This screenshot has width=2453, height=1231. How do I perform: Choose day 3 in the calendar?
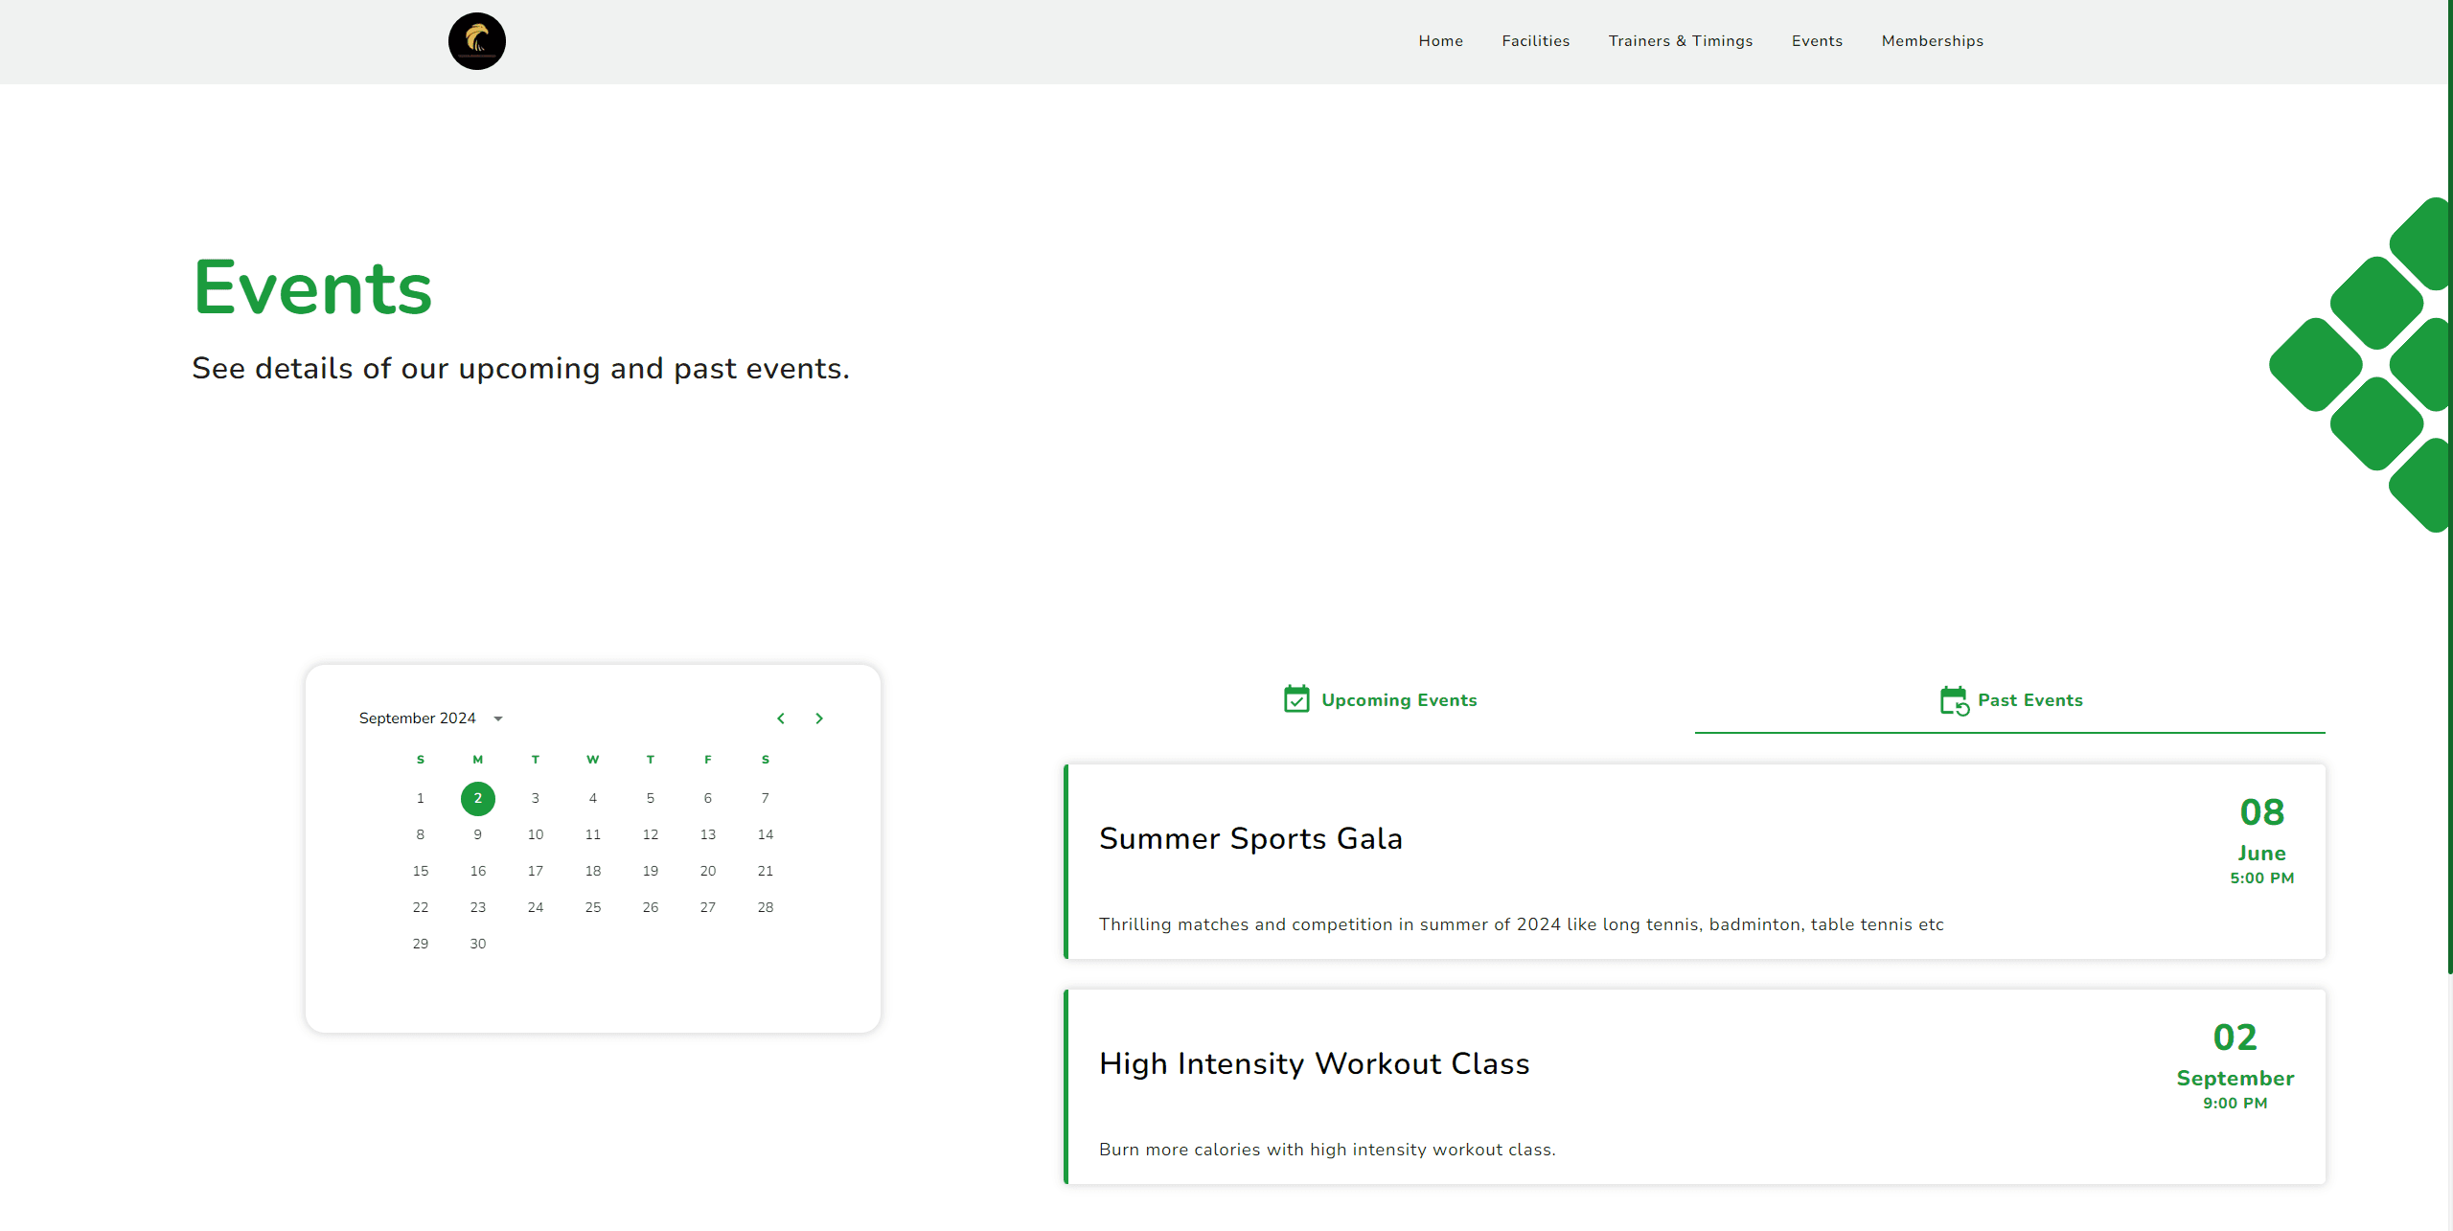[x=536, y=798]
